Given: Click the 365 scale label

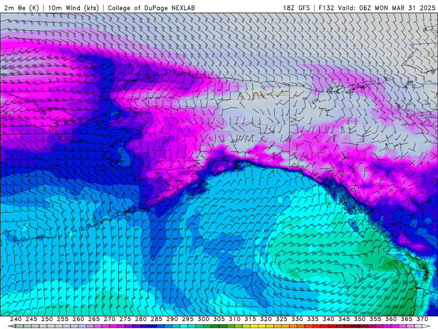Looking at the screenshot, I should tap(407, 319).
